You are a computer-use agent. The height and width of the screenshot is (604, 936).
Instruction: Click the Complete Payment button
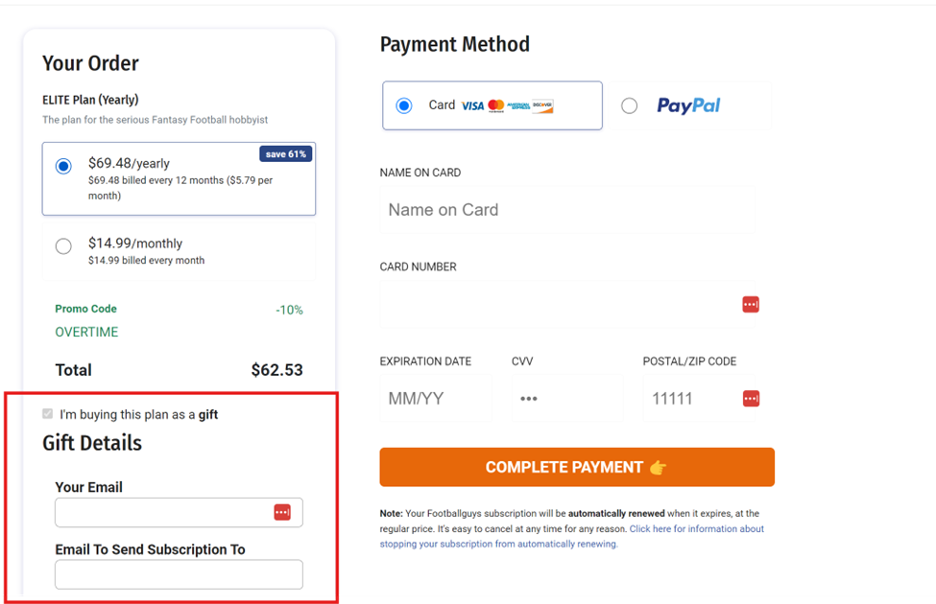pos(577,467)
